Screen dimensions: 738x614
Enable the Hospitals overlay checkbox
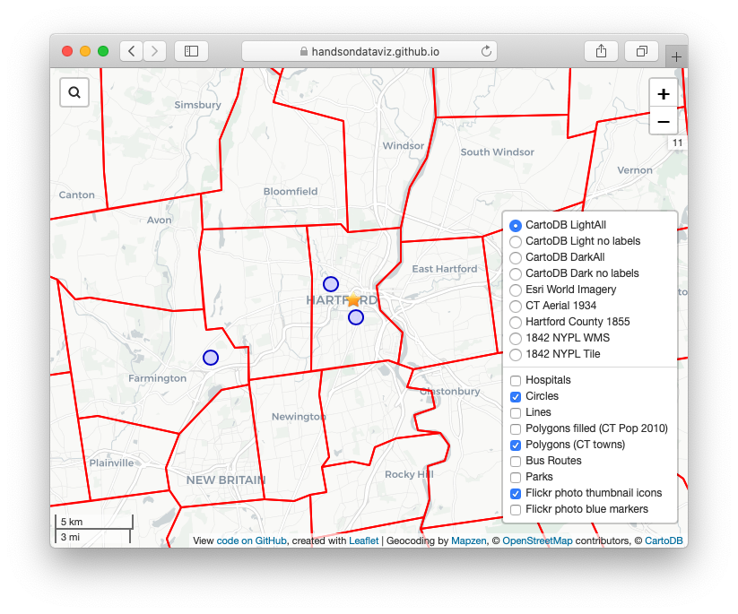pos(516,380)
